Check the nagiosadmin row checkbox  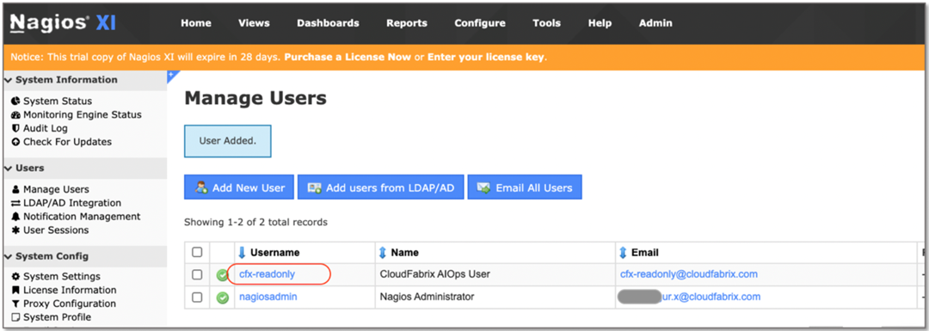(x=197, y=297)
